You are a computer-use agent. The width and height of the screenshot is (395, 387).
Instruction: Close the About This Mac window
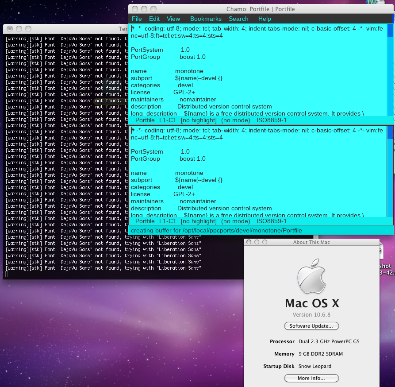coord(249,242)
